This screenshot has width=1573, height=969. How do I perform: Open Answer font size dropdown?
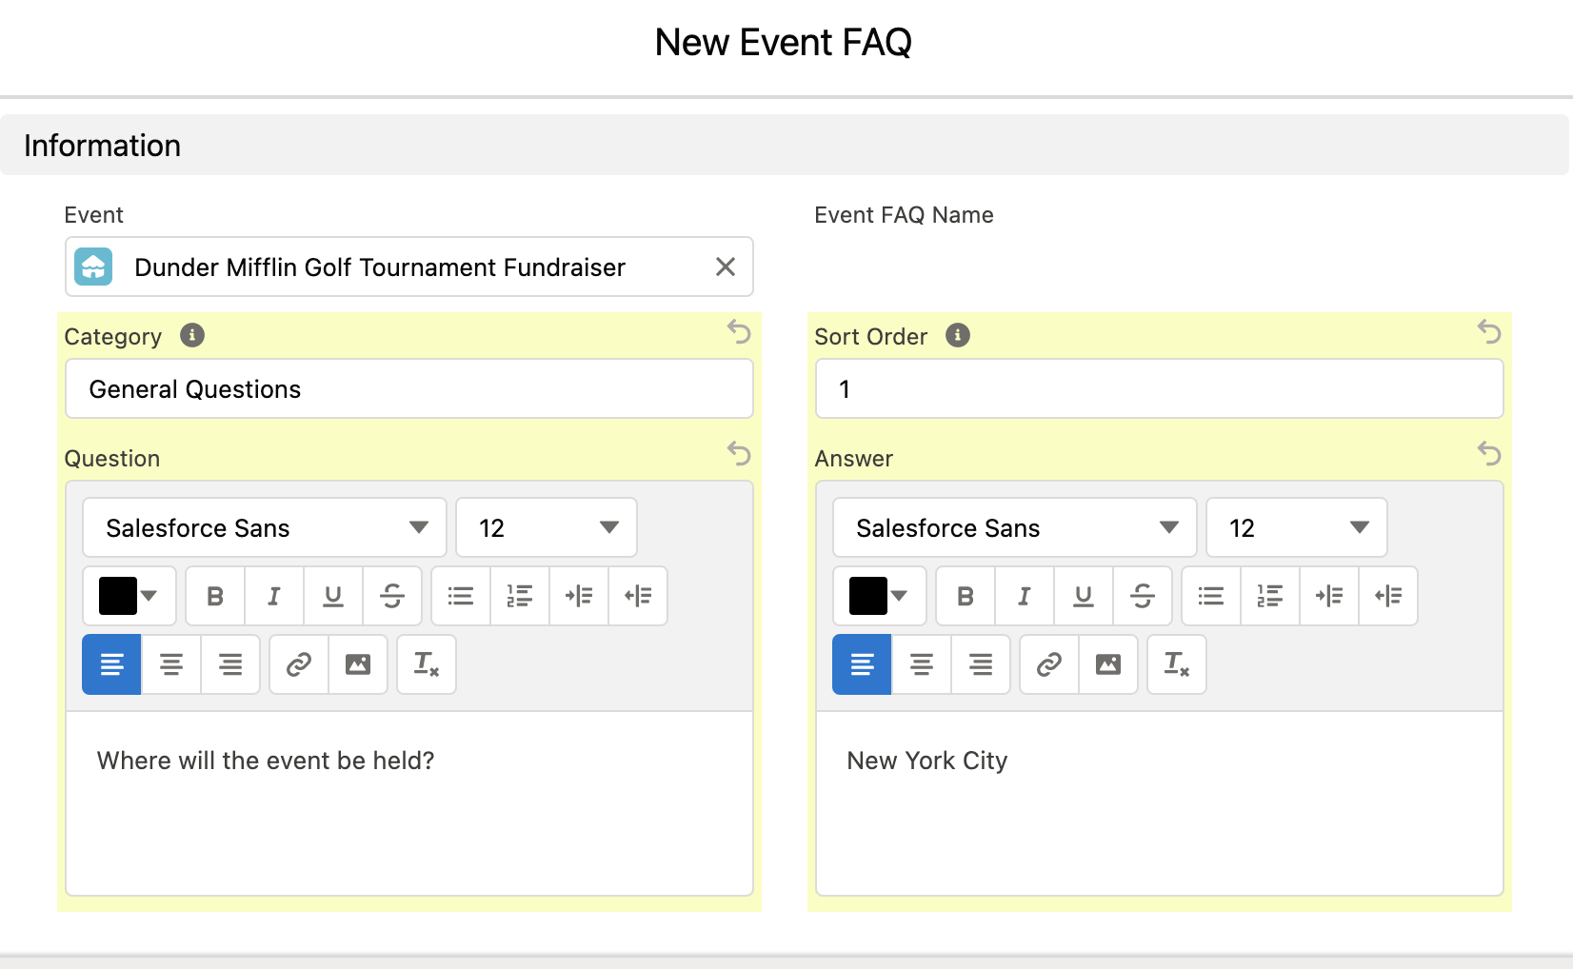tap(1297, 527)
